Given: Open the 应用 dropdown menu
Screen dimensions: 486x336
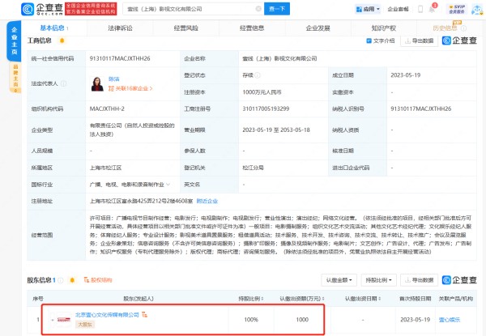Looking at the screenshot, I should [x=368, y=9].
